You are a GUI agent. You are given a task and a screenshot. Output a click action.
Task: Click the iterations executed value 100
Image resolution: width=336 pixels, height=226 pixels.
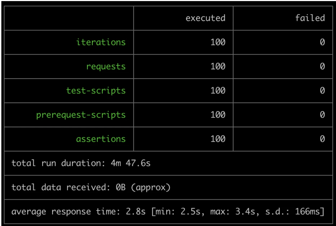click(218, 42)
